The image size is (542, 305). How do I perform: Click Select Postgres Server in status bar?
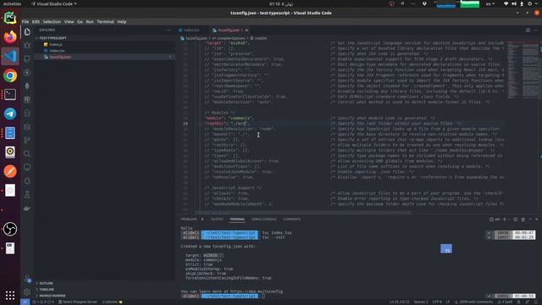[x=78, y=302]
